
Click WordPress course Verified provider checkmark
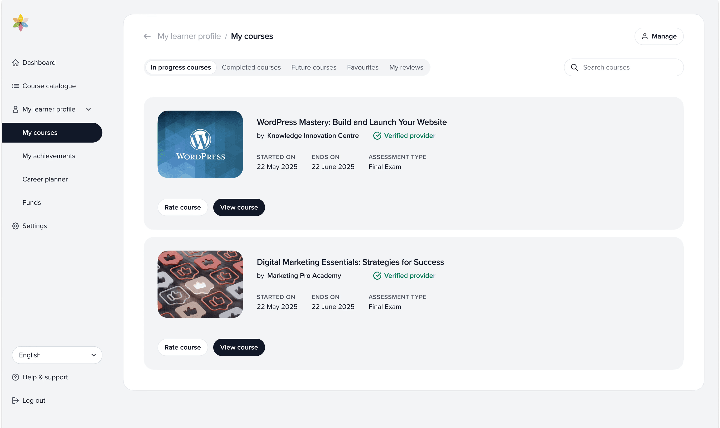click(x=377, y=136)
